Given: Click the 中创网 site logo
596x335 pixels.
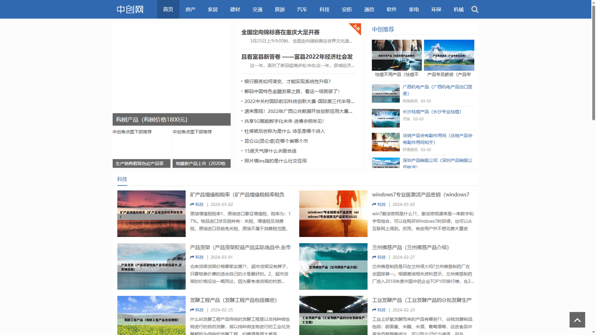Looking at the screenshot, I should click(130, 9).
